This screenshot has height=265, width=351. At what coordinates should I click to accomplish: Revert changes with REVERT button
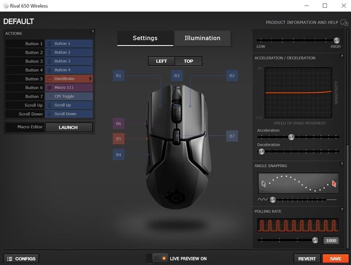pos(307,259)
